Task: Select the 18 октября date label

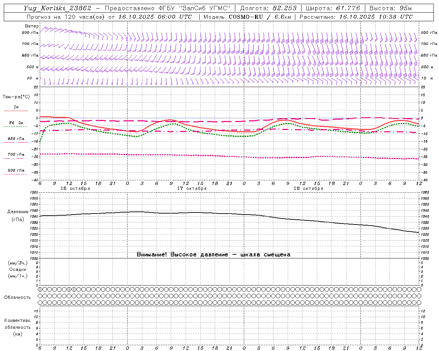Action: (x=308, y=189)
